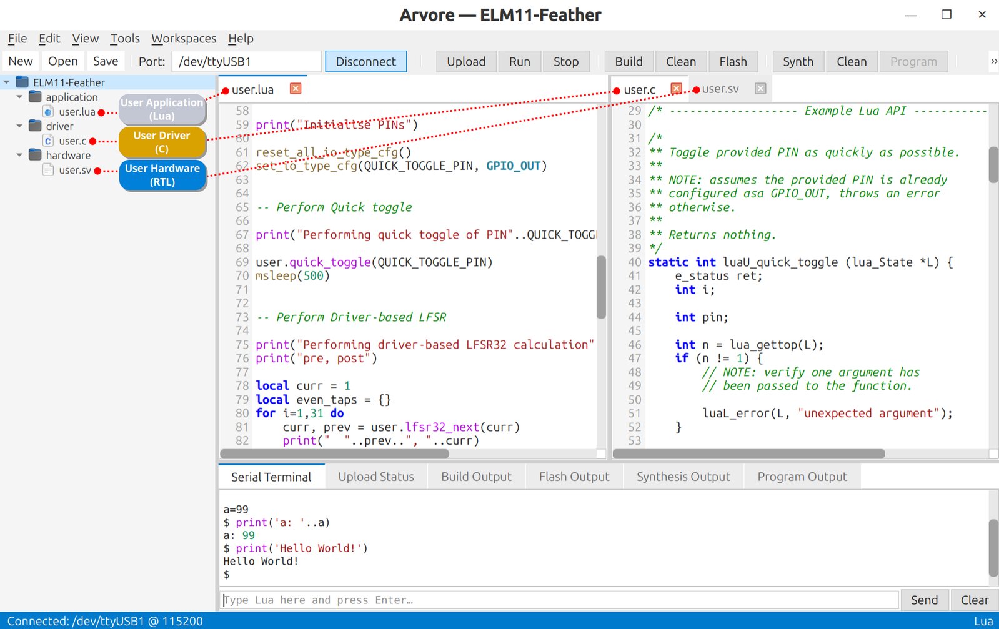The width and height of the screenshot is (999, 629).
Task: Collapse the driver folder node
Action: (19, 126)
